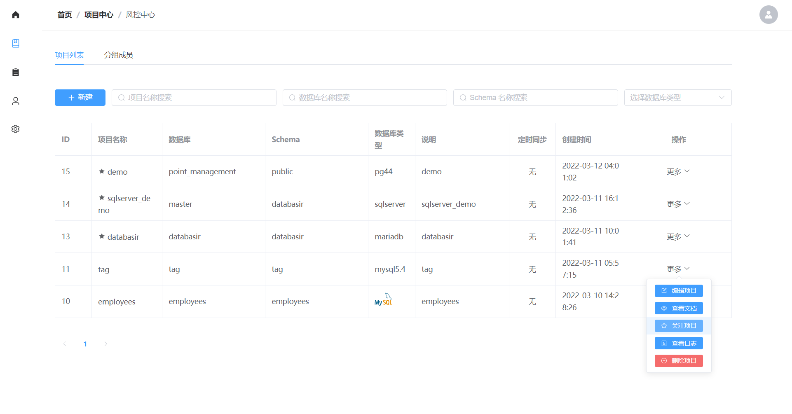
Task: Open the bookmark project icon in sidebar
Action: click(x=16, y=43)
